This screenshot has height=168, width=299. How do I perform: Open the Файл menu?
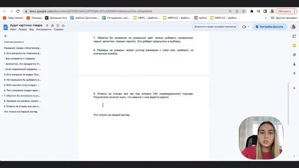click(13, 29)
